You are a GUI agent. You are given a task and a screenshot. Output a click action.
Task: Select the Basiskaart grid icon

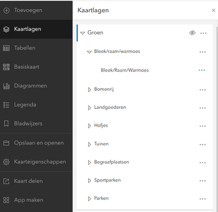coord(7,67)
